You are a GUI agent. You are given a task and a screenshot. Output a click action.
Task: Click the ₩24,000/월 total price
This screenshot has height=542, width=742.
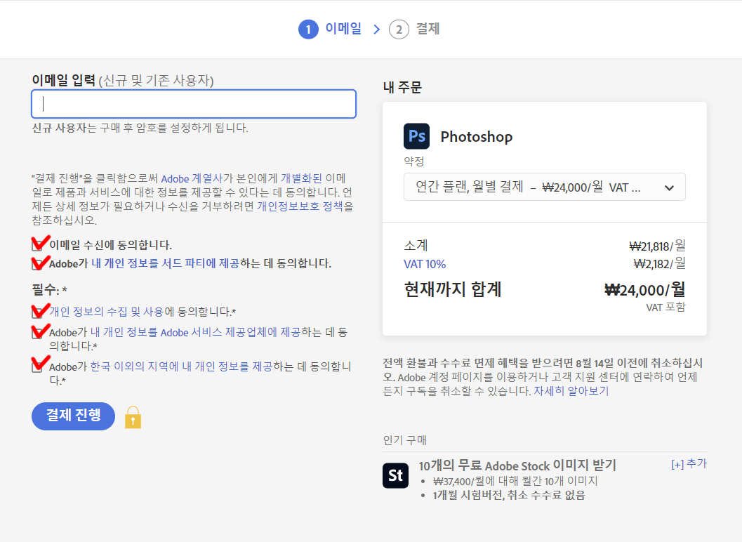click(645, 290)
